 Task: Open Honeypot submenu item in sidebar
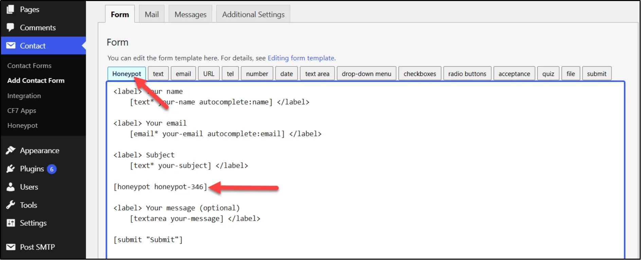click(x=22, y=125)
